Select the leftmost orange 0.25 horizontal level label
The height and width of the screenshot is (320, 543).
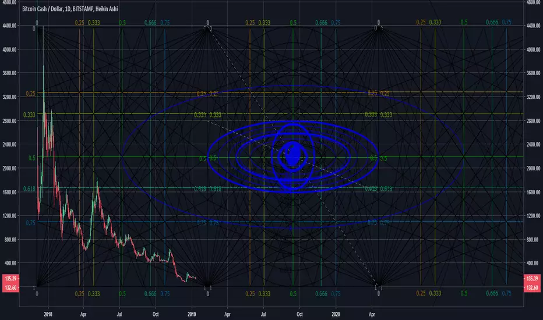[x=30, y=94]
